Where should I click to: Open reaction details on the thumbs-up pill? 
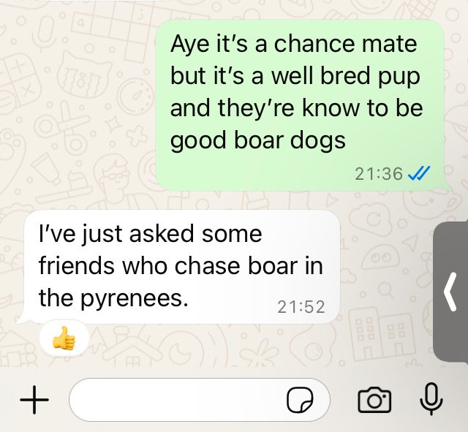[64, 338]
